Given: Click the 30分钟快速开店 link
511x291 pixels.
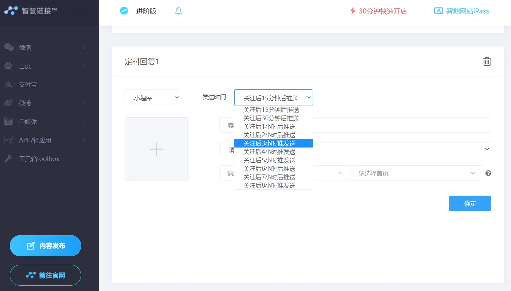Looking at the screenshot, I should (379, 11).
